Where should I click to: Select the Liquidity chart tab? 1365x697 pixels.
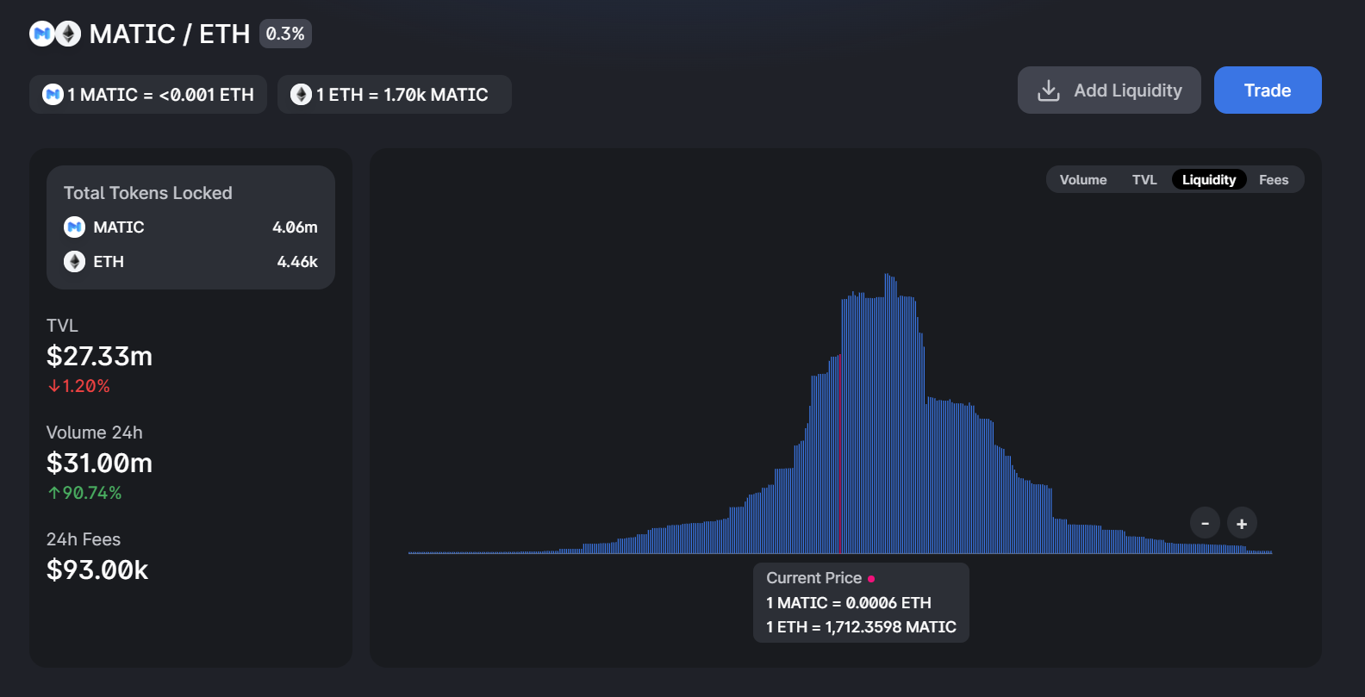(1209, 179)
